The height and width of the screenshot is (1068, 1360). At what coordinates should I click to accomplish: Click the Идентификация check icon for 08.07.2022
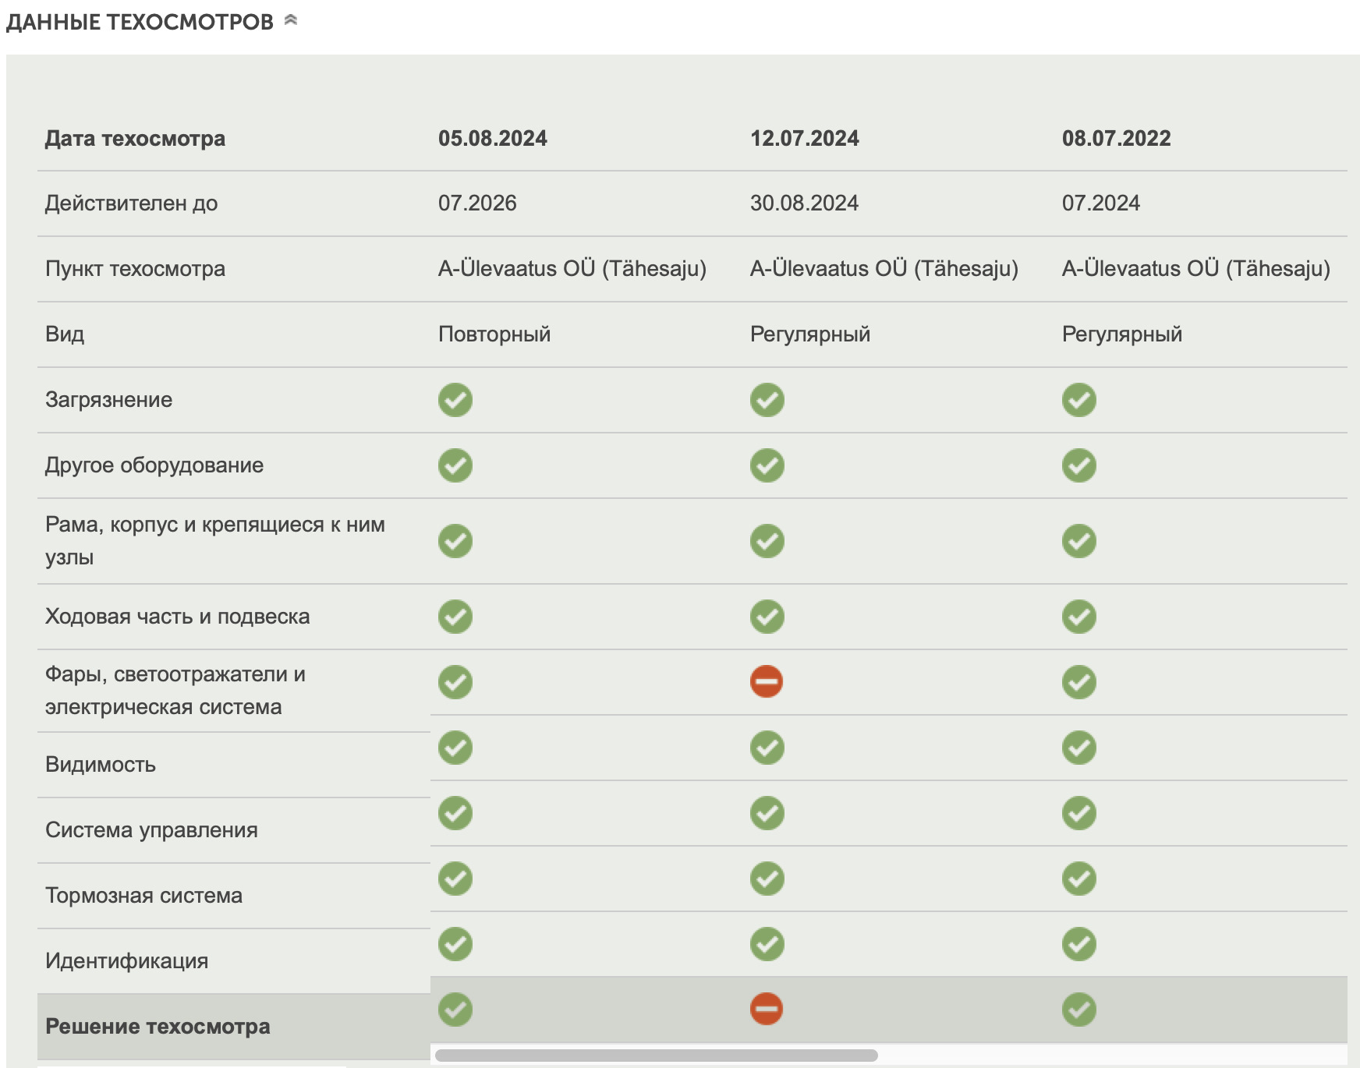[1079, 944]
